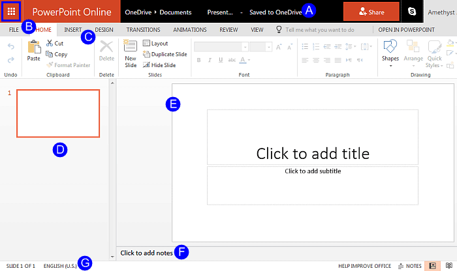
Task: Click the Increase Font Size icon
Action: (279, 47)
